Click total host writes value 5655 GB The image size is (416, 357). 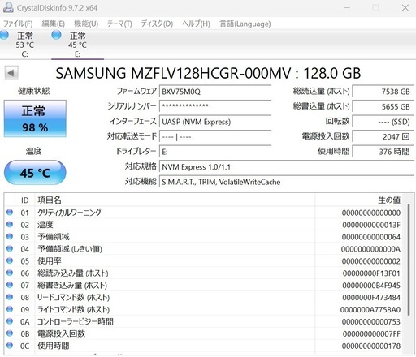tap(383, 106)
